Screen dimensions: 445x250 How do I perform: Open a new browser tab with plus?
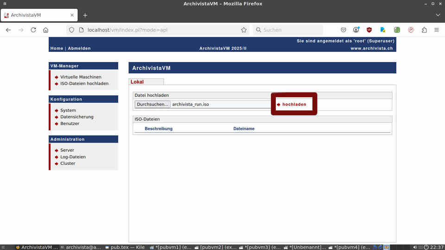point(85,15)
